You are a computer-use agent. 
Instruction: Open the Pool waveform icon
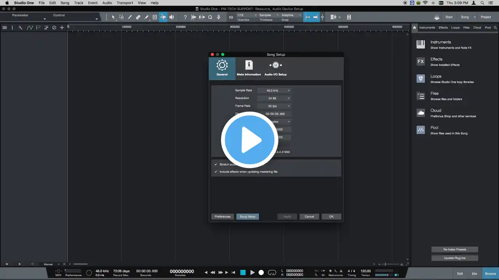421,130
